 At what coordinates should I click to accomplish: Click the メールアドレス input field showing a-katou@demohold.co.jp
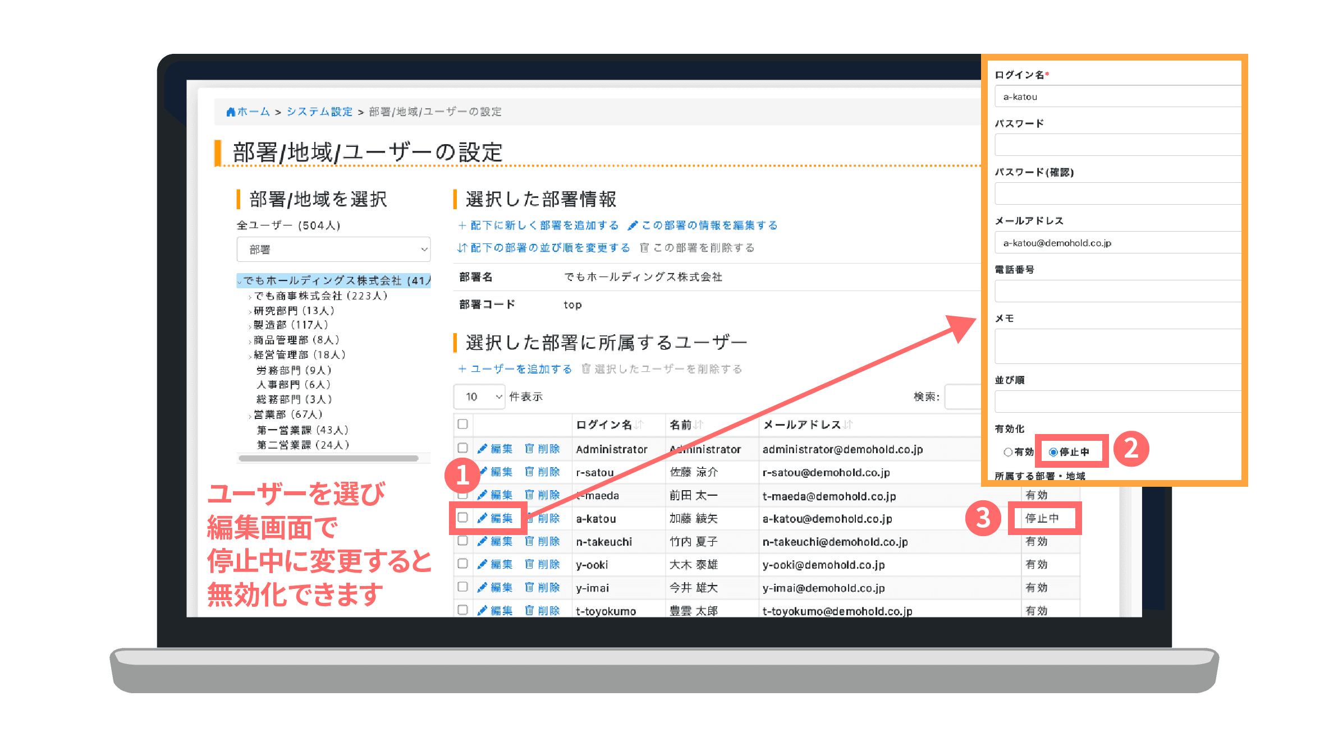pyautogui.click(x=1117, y=242)
